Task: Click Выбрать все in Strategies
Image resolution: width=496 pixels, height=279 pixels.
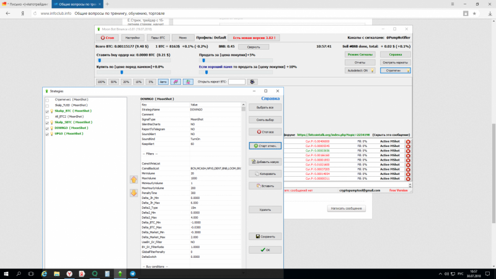Action: tap(265, 107)
